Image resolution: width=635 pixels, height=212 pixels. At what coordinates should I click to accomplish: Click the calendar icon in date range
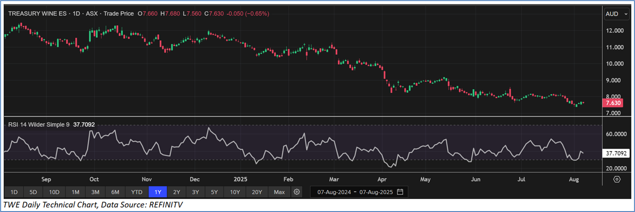click(400, 192)
